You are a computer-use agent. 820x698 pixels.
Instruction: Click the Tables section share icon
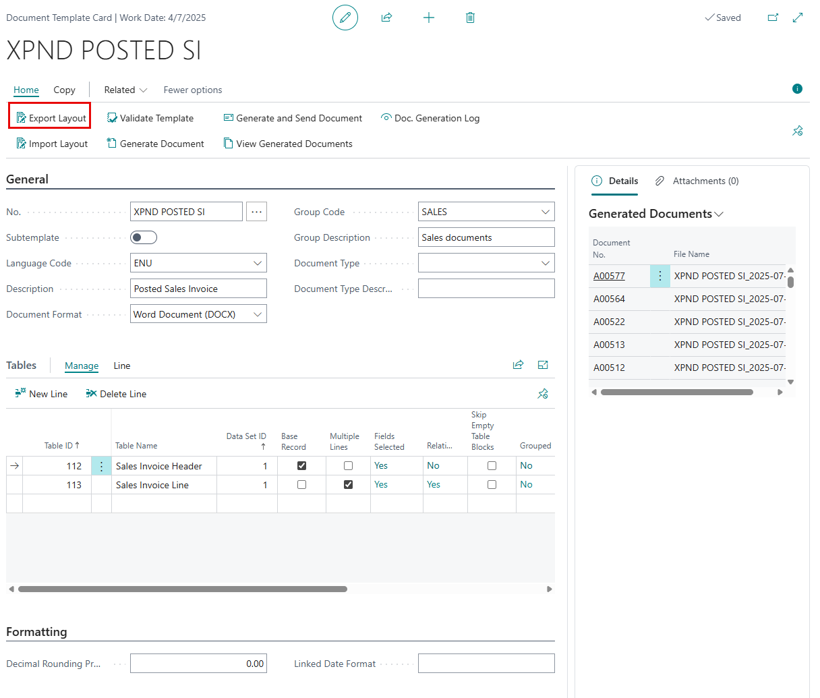click(518, 365)
